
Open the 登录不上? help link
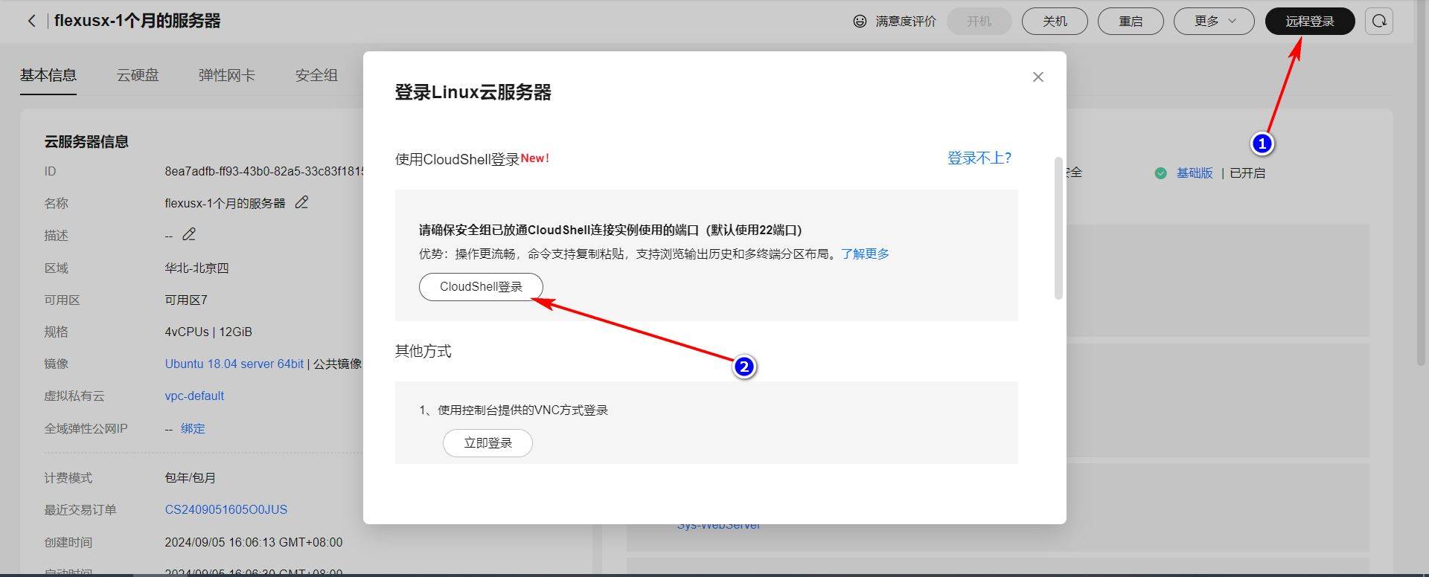pyautogui.click(x=979, y=158)
